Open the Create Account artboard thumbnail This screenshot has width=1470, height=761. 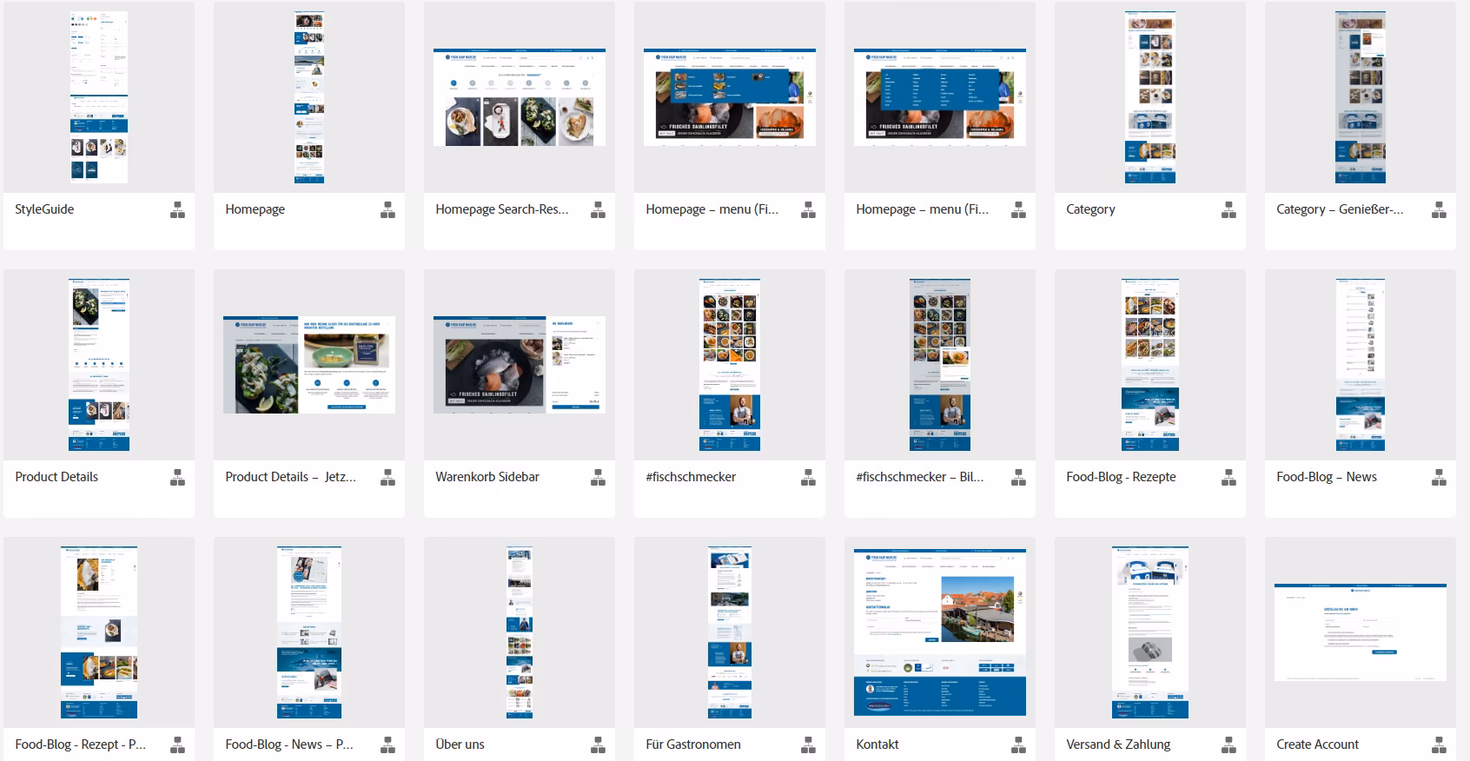click(1361, 632)
